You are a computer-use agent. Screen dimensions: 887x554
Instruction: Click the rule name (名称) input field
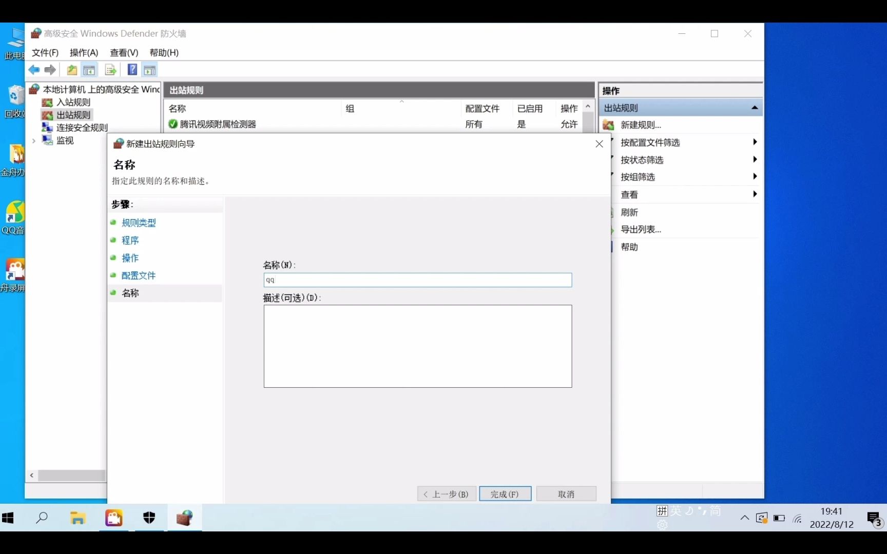click(418, 280)
